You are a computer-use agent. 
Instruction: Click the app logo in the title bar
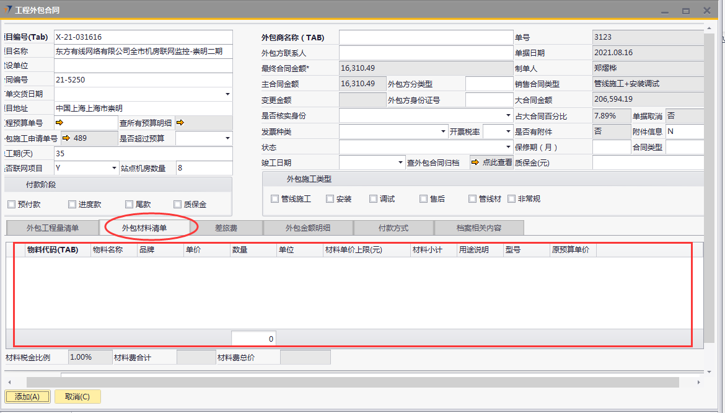pos(7,11)
